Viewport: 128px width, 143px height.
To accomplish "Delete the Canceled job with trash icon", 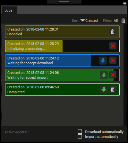I will click(113, 31).
